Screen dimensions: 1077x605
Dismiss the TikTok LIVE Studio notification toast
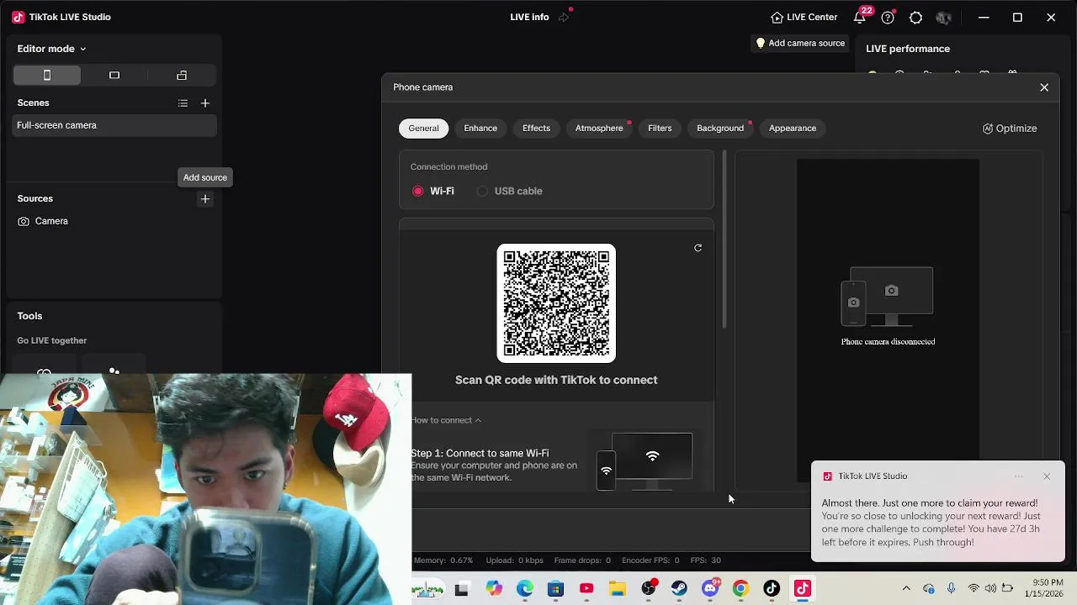coord(1047,476)
